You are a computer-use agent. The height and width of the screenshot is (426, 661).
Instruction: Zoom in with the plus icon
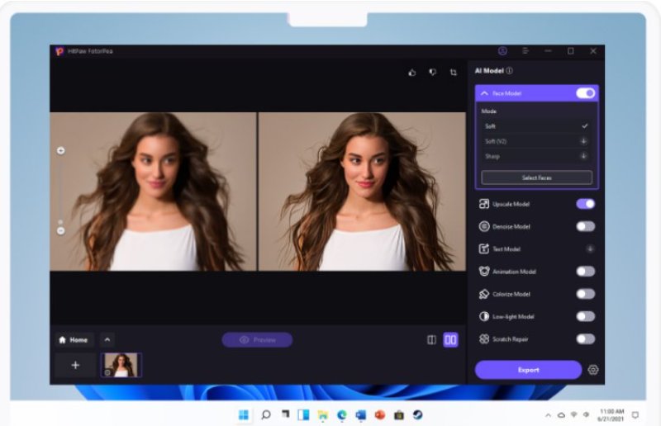coord(60,150)
